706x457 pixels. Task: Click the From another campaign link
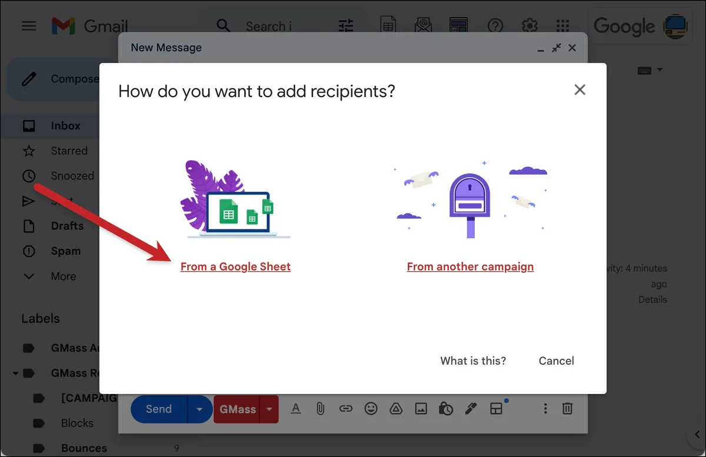pyautogui.click(x=470, y=266)
